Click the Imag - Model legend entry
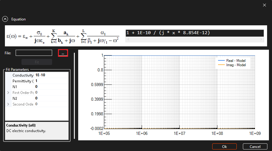The height and width of the screenshot is (151, 272). pos(232,65)
